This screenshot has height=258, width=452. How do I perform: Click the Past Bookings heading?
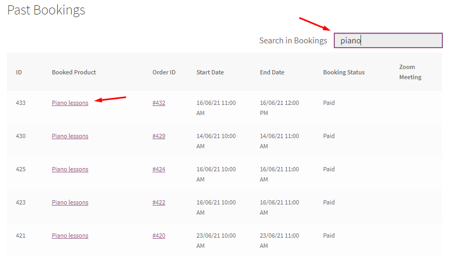[x=46, y=10]
